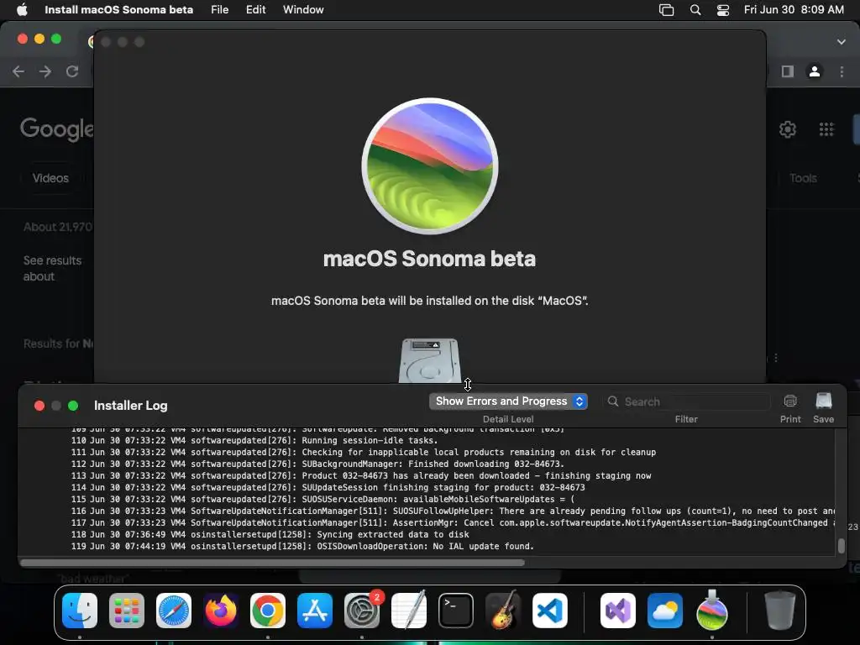Screen dimensions: 860x645
Task: Click Stage Manager icon in menu bar
Action: 666,10
